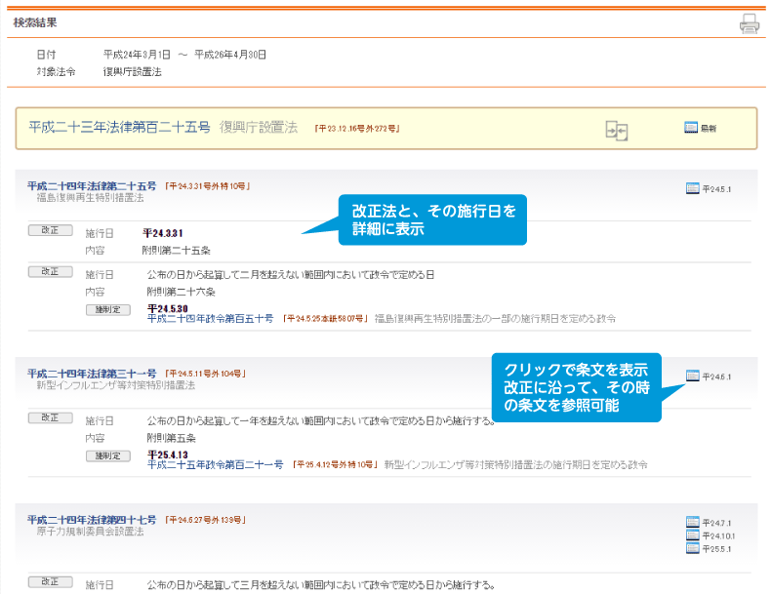Select the text 原子力規制委員会設置法
771x594 pixels.
pos(91,532)
